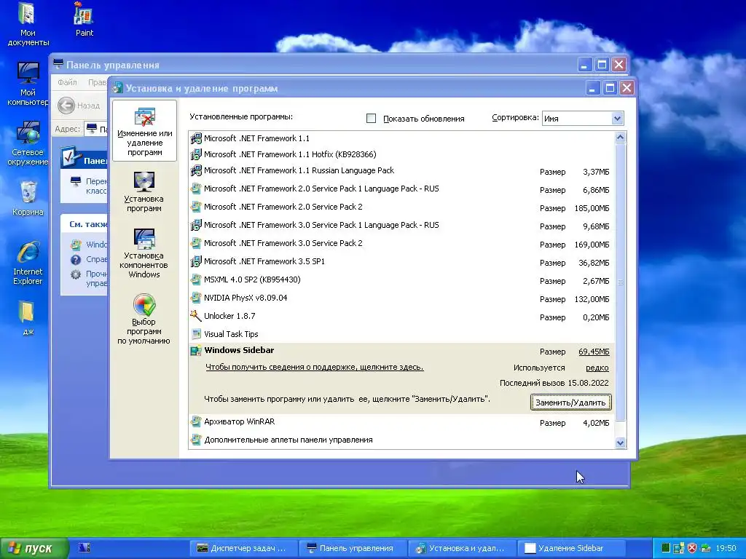The image size is (746, 559).
Task: Click the Архиватор WinRAR icon
Action: click(195, 421)
